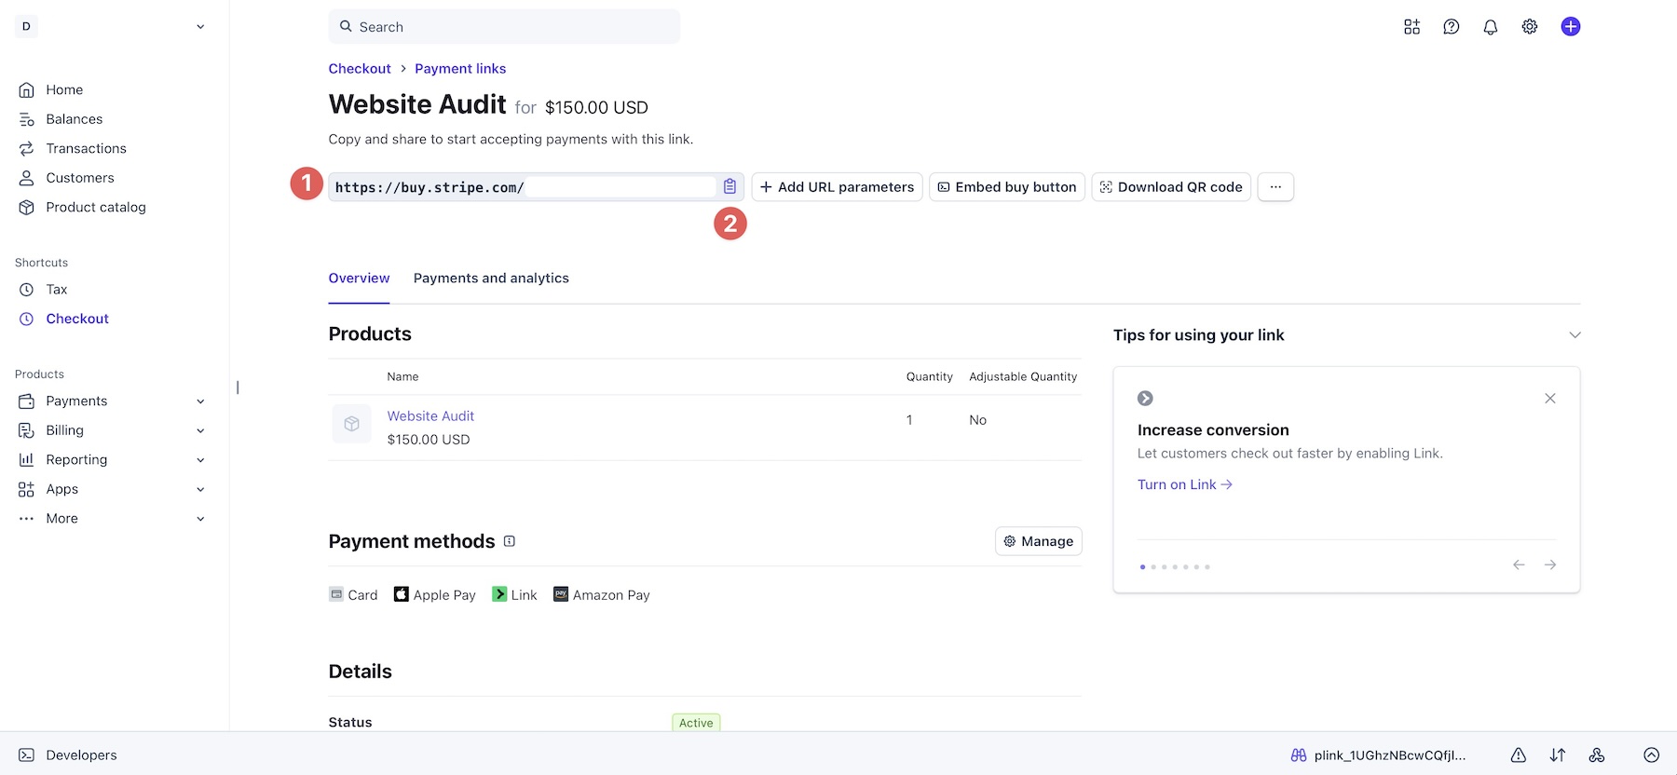This screenshot has height=775, width=1677.
Task: Click the Home icon in sidebar
Action: pyautogui.click(x=26, y=90)
